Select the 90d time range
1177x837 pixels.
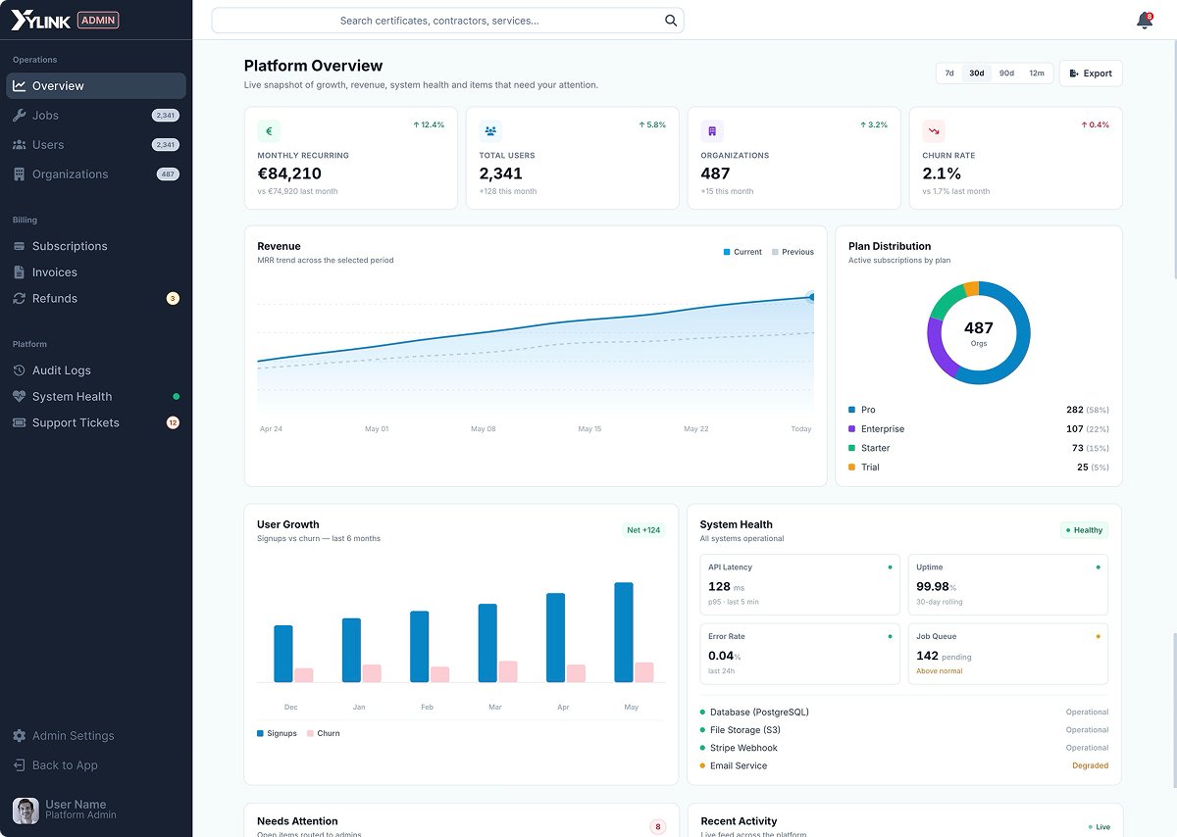1006,74
